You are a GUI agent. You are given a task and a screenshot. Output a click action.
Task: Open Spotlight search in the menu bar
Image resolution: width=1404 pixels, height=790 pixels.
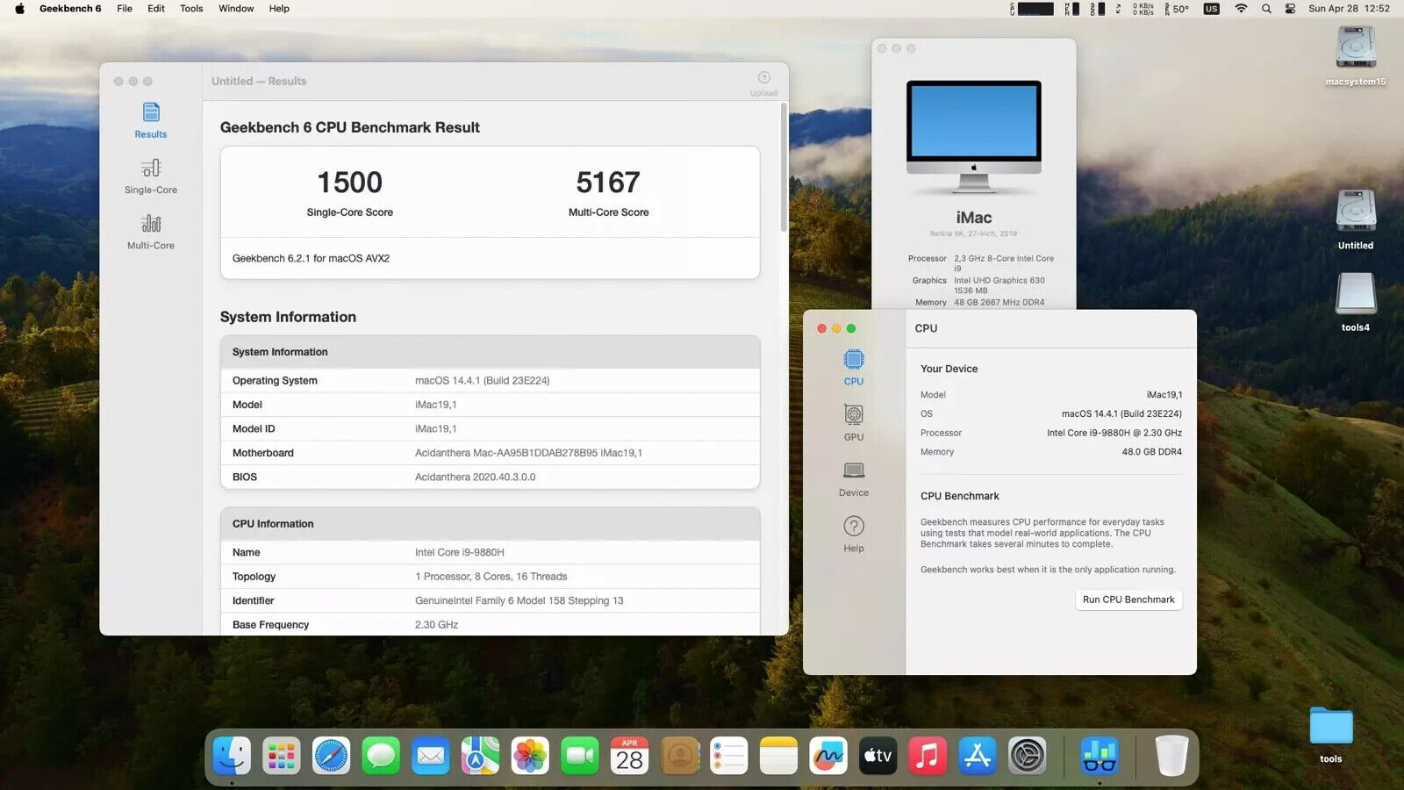coord(1266,9)
